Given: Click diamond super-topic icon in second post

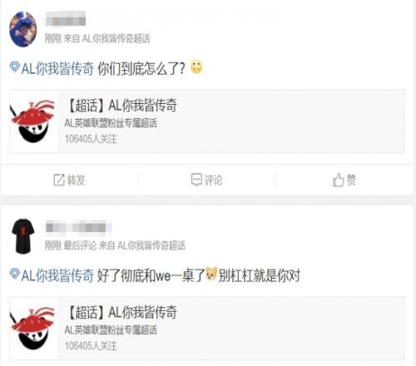Looking at the screenshot, I should (x=14, y=274).
